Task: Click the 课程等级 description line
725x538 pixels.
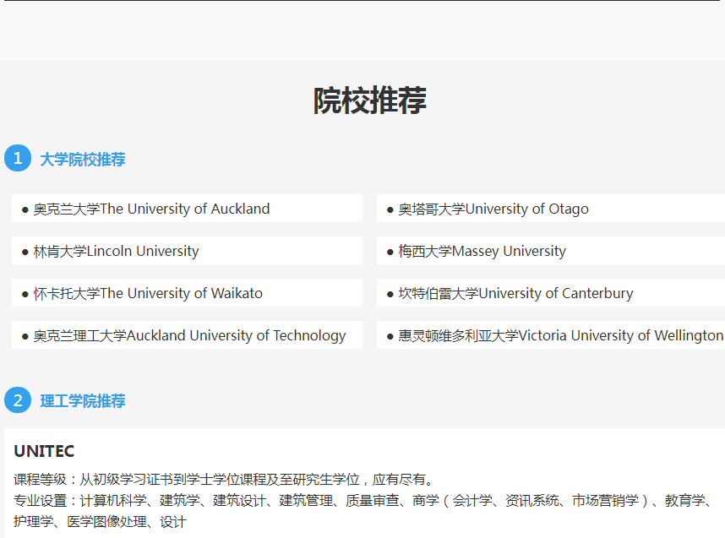Action: pyautogui.click(x=225, y=479)
